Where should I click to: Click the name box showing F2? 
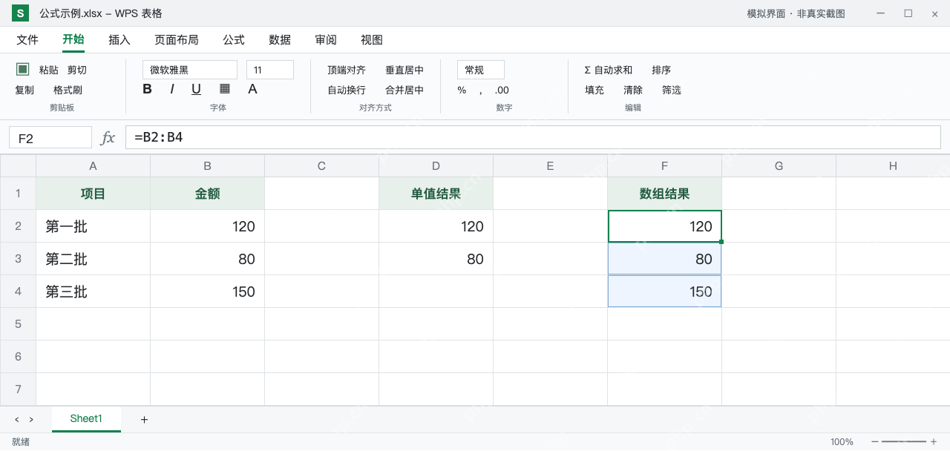(50, 137)
